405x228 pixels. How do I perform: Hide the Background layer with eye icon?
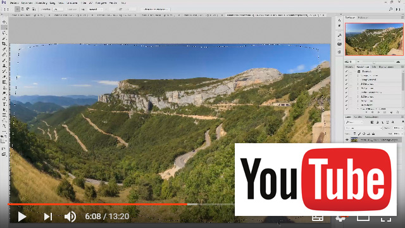pyautogui.click(x=347, y=139)
